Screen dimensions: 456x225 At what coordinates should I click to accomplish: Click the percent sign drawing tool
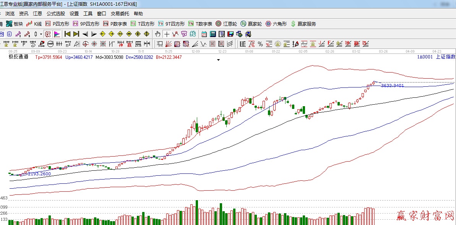[x=260, y=44]
